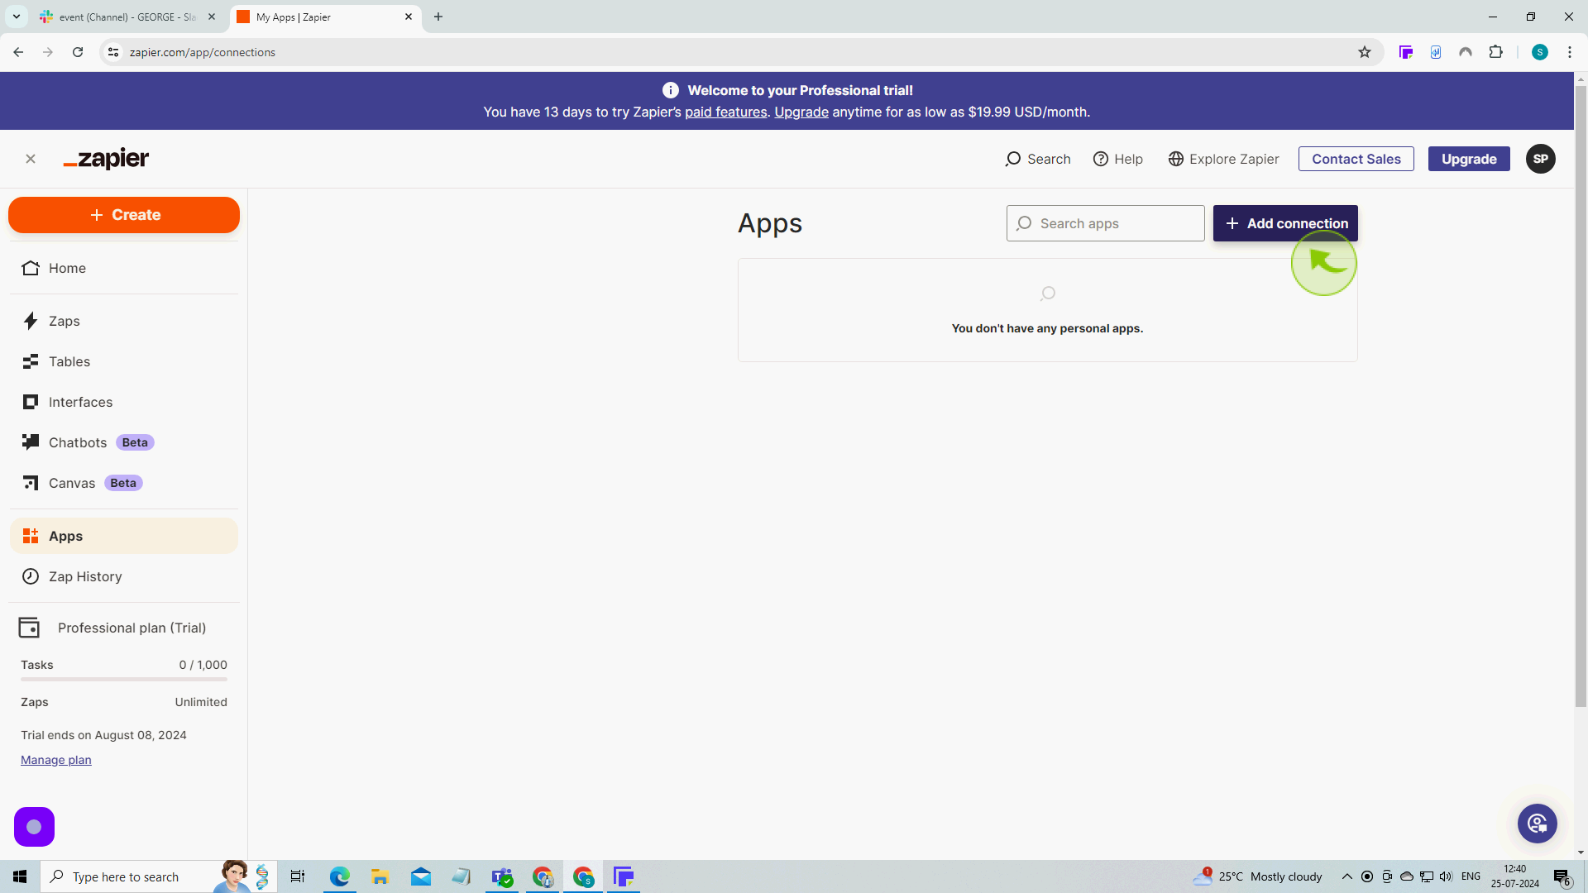The width and height of the screenshot is (1588, 893).
Task: Open Microsoft Teams from the taskbar
Action: click(x=502, y=876)
